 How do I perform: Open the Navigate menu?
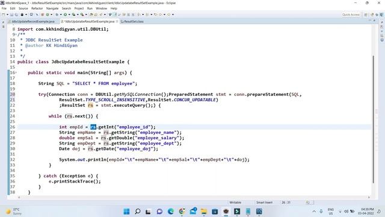pyautogui.click(x=52, y=8)
